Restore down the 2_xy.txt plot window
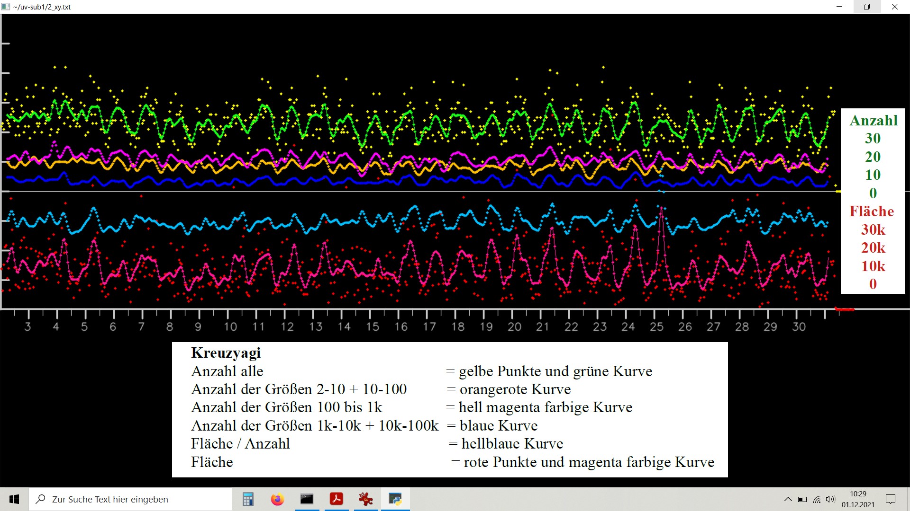 pyautogui.click(x=867, y=7)
